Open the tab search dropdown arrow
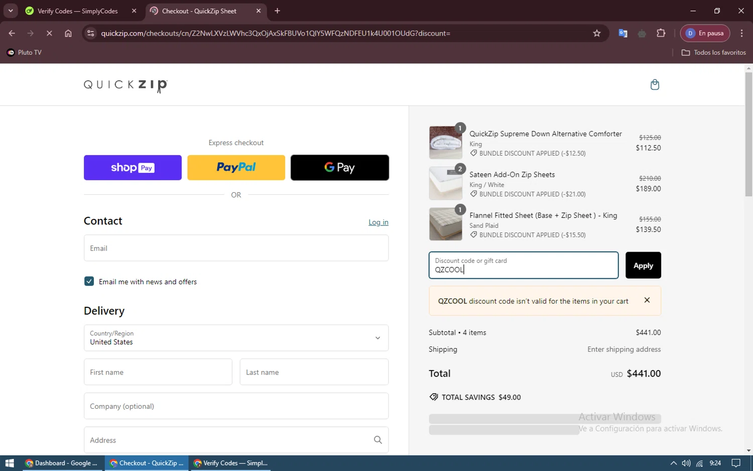 [x=11, y=11]
